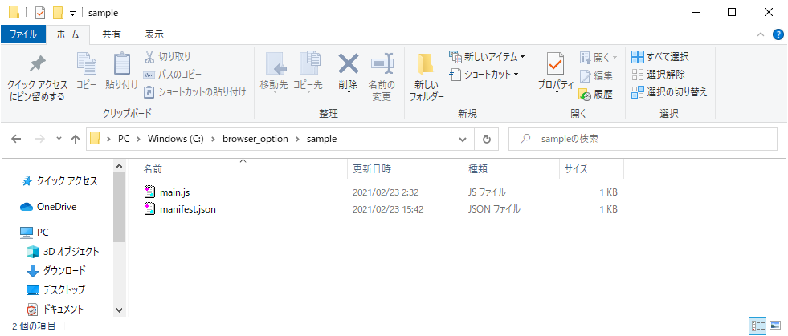The width and height of the screenshot is (788, 336).
Task: Click Select all (すべて選択)
Action: click(659, 57)
